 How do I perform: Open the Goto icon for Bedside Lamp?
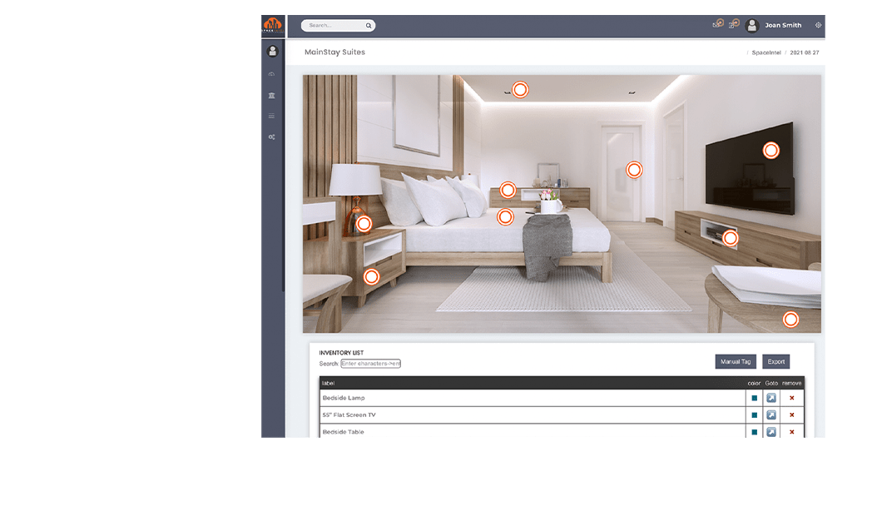click(770, 397)
